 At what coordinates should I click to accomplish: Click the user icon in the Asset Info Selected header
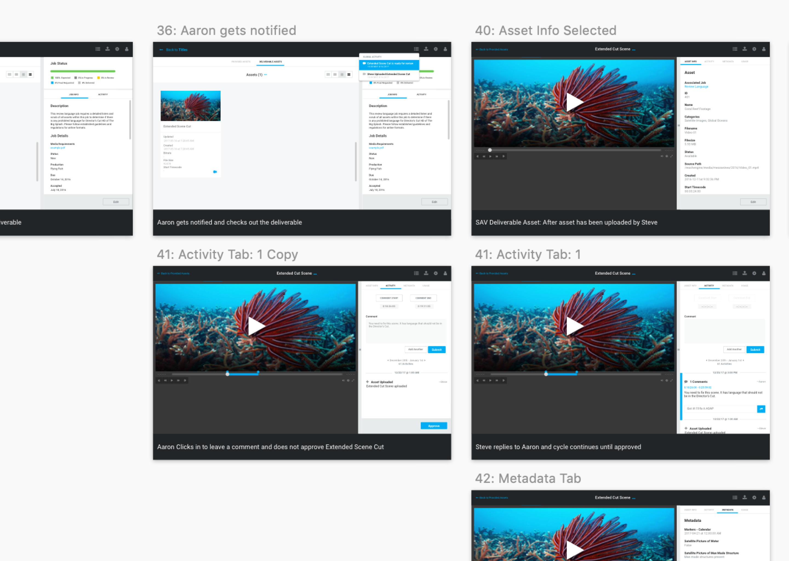coord(764,49)
